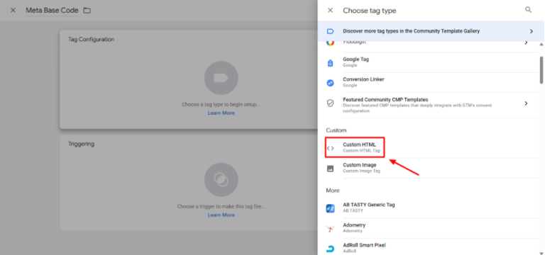Expand the Floodlight row chevron
The height and width of the screenshot is (255, 545).
pyautogui.click(x=527, y=42)
